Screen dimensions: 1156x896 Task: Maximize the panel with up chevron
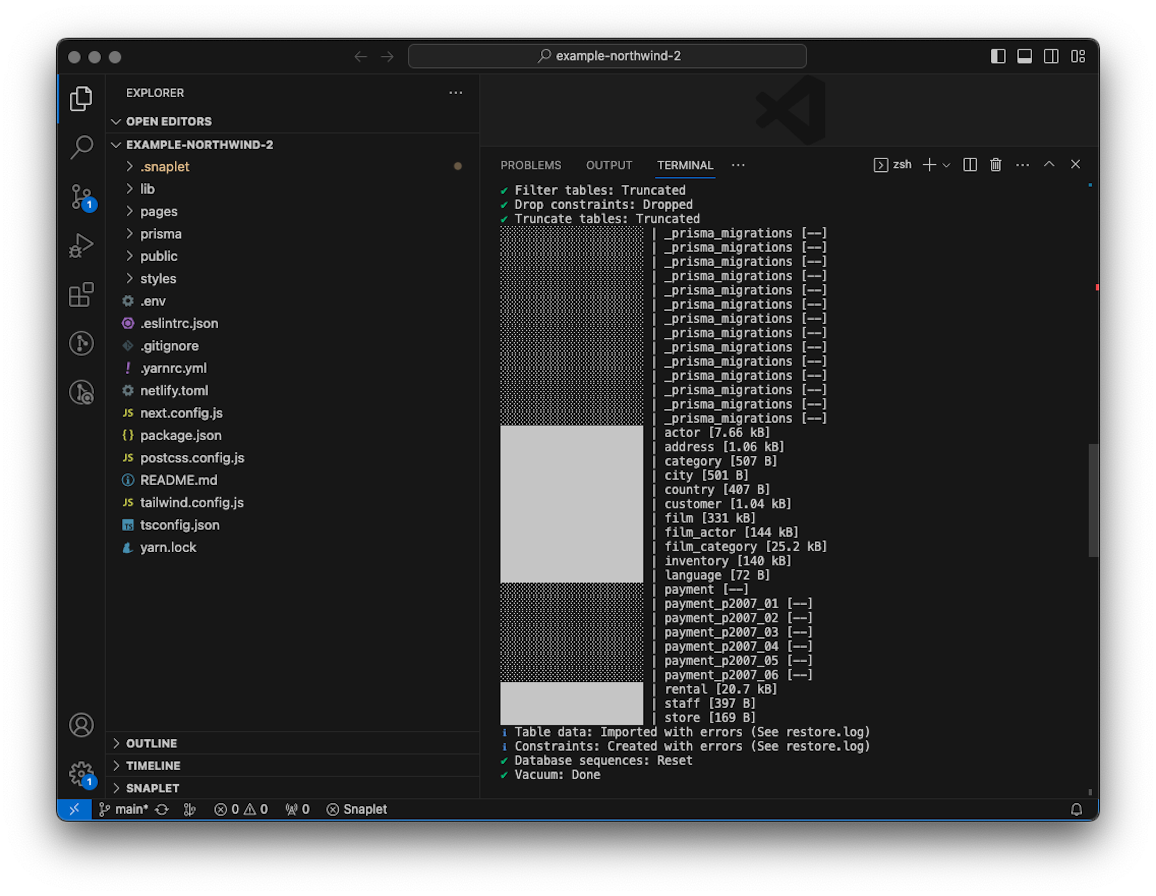point(1049,164)
